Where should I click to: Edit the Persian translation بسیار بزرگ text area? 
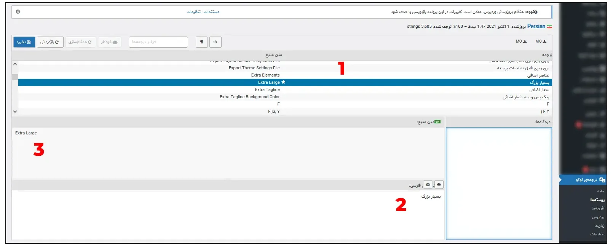(x=228, y=215)
